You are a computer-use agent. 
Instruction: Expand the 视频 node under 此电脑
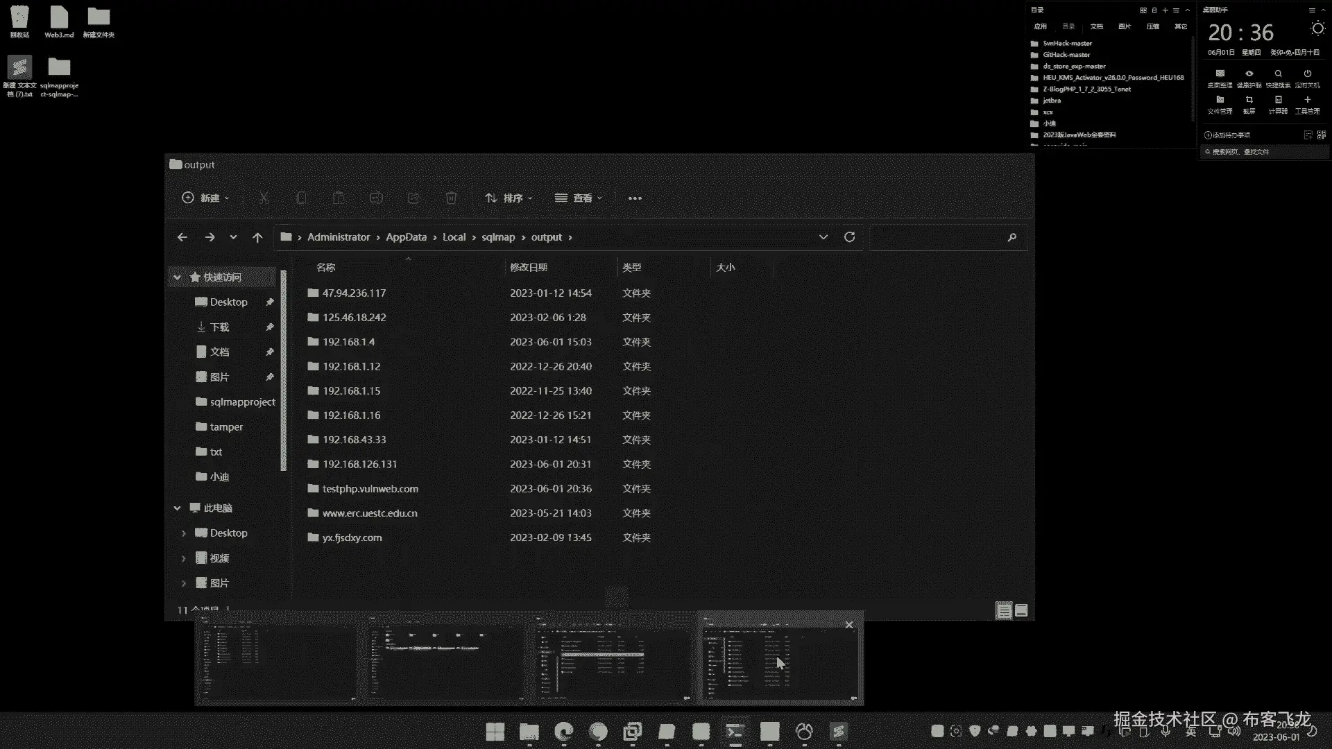[184, 558]
